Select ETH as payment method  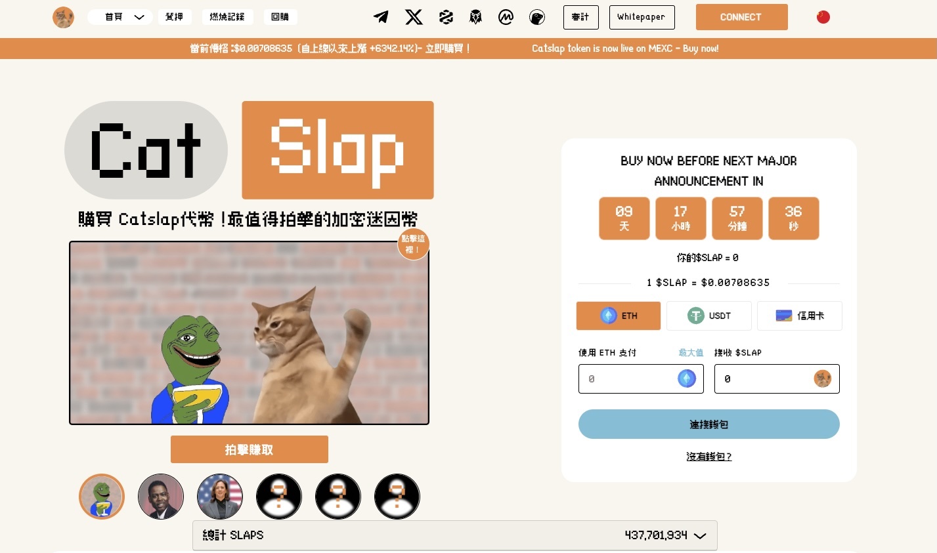click(619, 316)
